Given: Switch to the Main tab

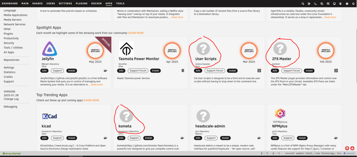Looking at the screenshot, I should click(x=25, y=4).
